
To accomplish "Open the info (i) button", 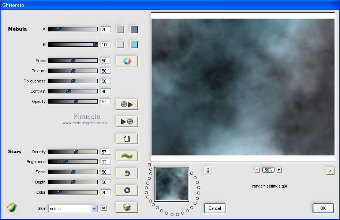I will (x=208, y=170).
